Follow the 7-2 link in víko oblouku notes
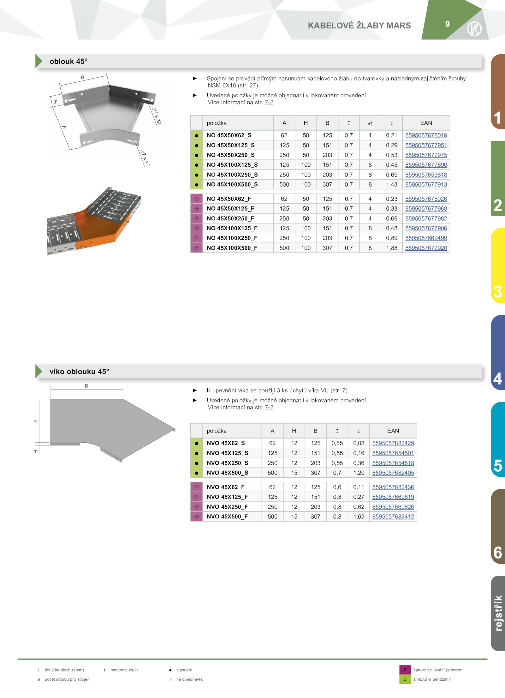 click(x=269, y=408)
